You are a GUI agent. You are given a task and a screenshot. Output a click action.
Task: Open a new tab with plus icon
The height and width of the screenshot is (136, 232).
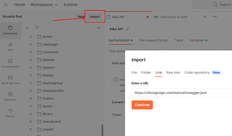[205, 17]
